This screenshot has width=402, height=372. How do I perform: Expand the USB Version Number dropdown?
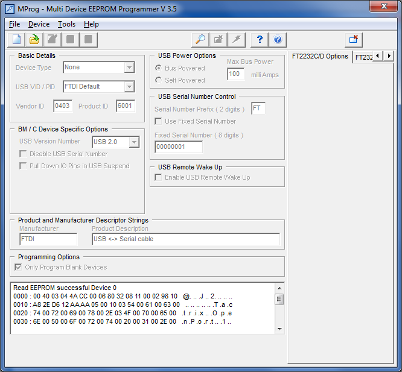click(134, 142)
